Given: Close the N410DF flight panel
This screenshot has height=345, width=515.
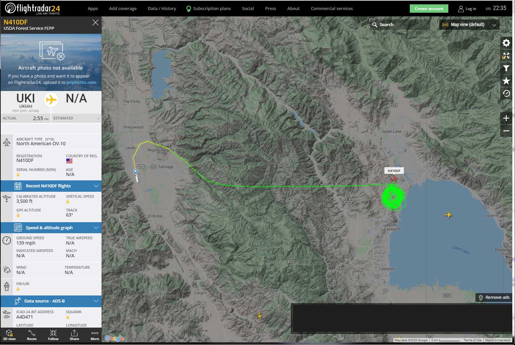Looking at the screenshot, I should point(95,22).
